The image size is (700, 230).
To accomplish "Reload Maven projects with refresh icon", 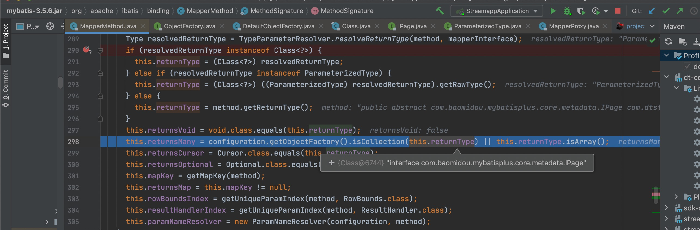I will (668, 41).
